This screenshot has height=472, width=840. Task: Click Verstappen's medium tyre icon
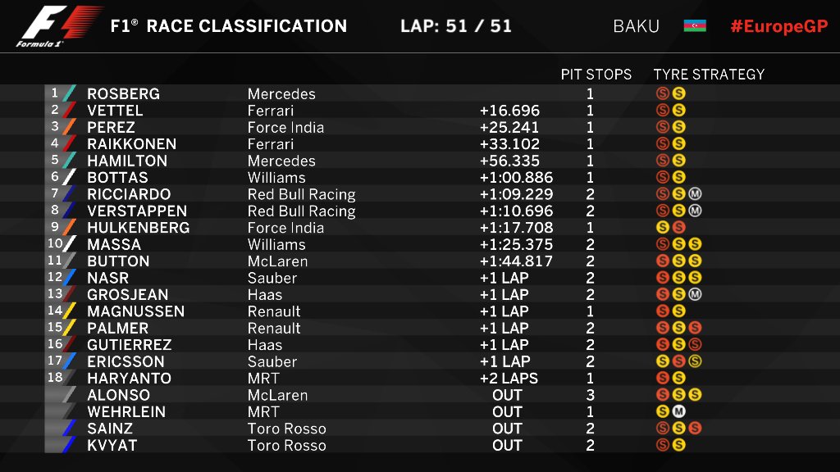695,211
